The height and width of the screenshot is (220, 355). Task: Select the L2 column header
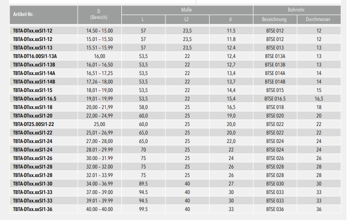coord(187,19)
